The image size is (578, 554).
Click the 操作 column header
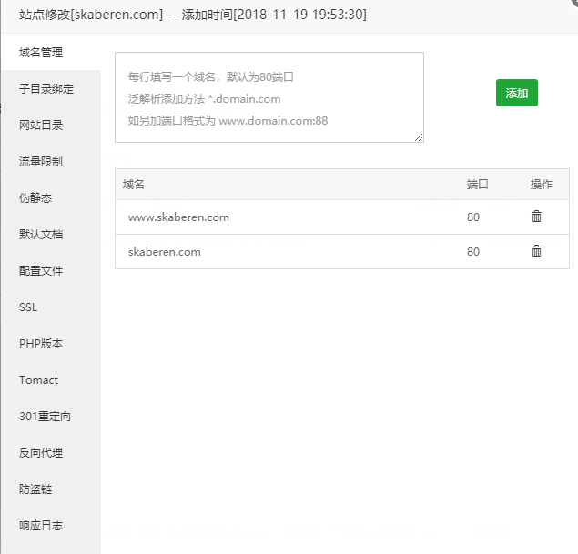click(542, 184)
